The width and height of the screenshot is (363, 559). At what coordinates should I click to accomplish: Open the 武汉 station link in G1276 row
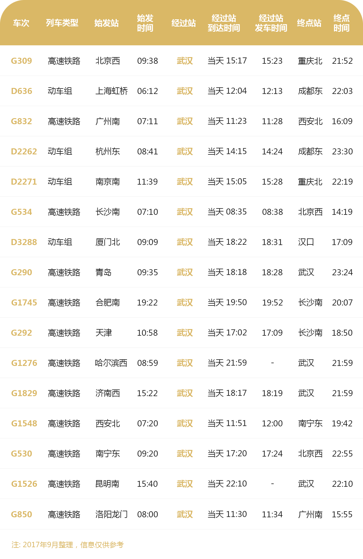tap(185, 363)
